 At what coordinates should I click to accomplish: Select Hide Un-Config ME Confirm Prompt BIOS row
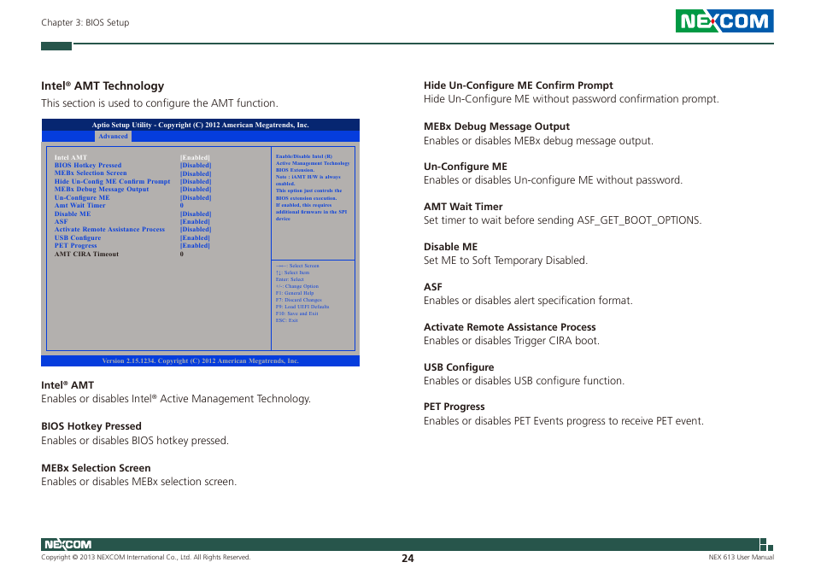(112, 181)
